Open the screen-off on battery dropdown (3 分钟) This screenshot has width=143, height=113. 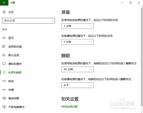pos(78,26)
